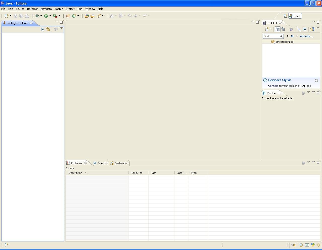This screenshot has width=322, height=250.
Task: Activate a task via the Activate link
Action: pyautogui.click(x=306, y=36)
